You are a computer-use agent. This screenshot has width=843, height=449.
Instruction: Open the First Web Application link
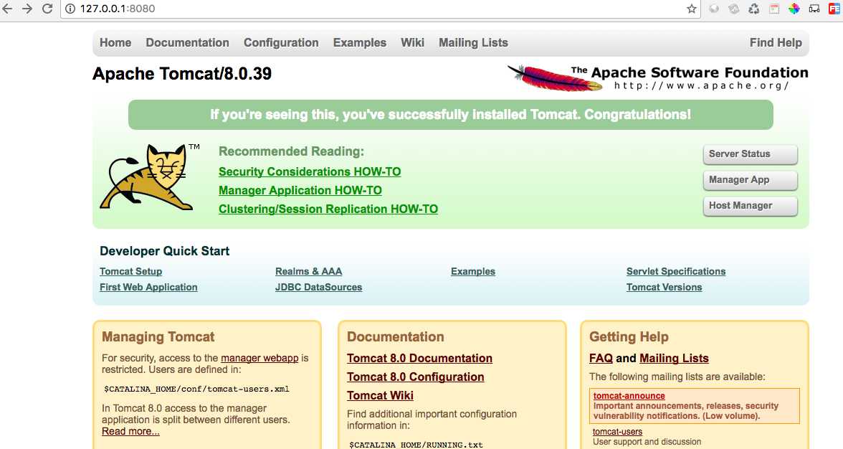(x=148, y=287)
